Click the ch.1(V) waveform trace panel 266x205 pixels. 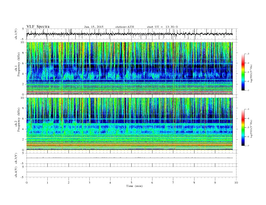(132, 34)
